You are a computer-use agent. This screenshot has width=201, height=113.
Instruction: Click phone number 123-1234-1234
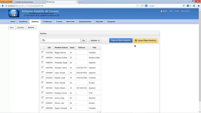tap(82, 88)
